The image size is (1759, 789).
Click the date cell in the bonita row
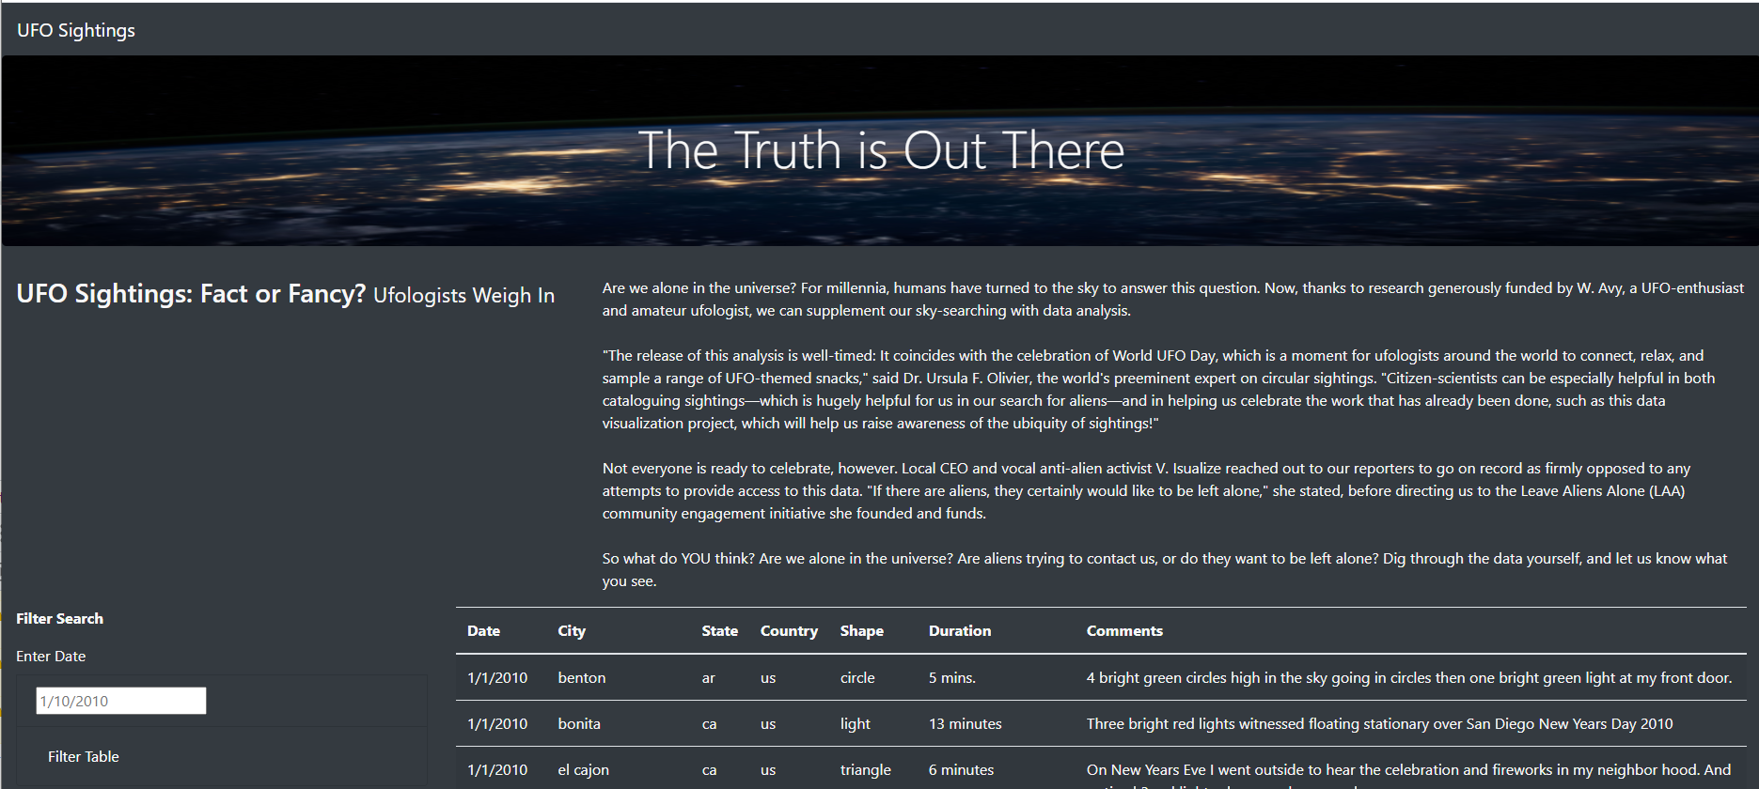[497, 723]
